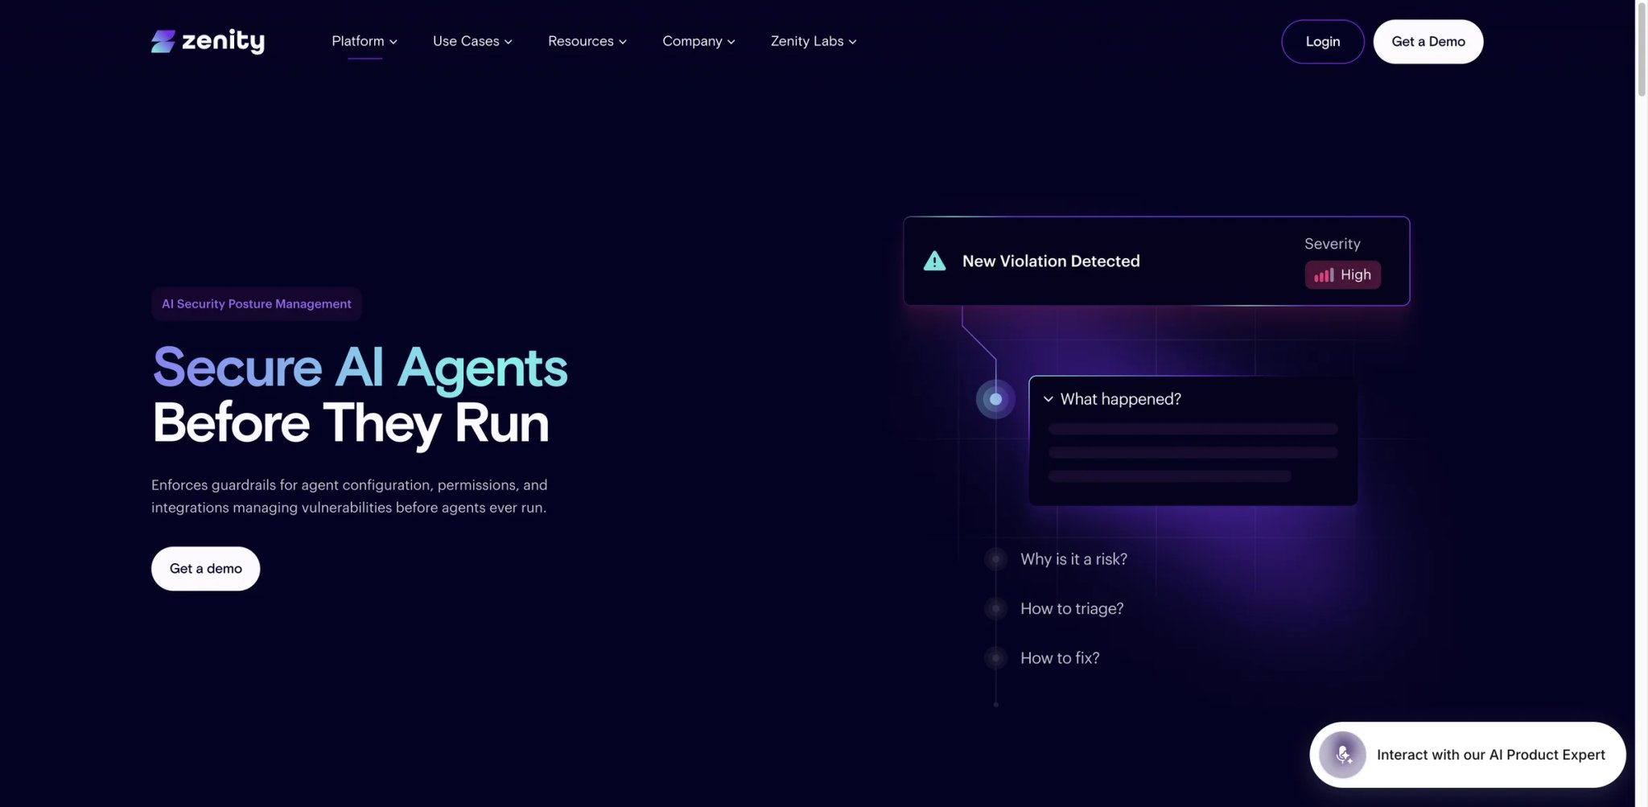Click the chevron next to Zenity Labs
This screenshot has height=807, width=1648.
852,42
